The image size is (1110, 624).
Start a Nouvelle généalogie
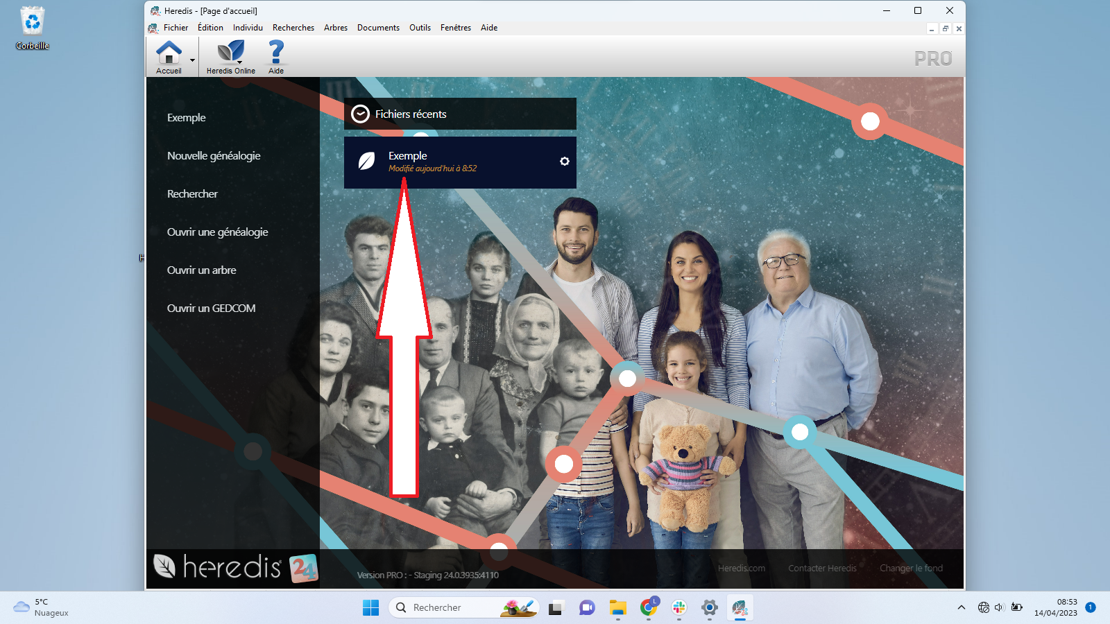coord(214,156)
